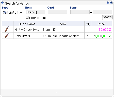Viewport: 114px width, 97px height.
Task: Click the minimum Zeny input field
Action: coord(80,12)
